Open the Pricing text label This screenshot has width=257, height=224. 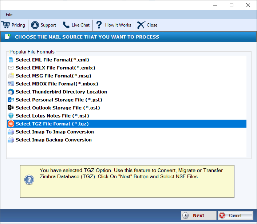[18, 25]
